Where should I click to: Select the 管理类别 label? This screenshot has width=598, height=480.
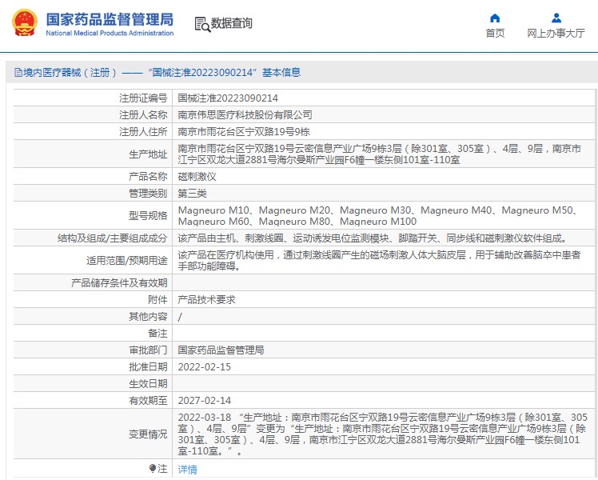click(x=148, y=194)
